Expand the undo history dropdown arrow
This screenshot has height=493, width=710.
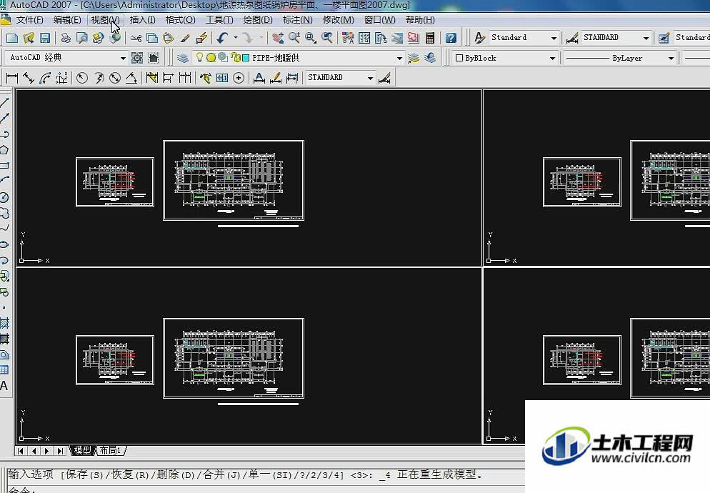click(x=236, y=38)
